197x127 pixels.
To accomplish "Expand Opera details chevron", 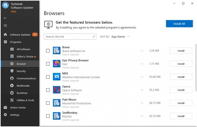I will (x=142, y=90).
